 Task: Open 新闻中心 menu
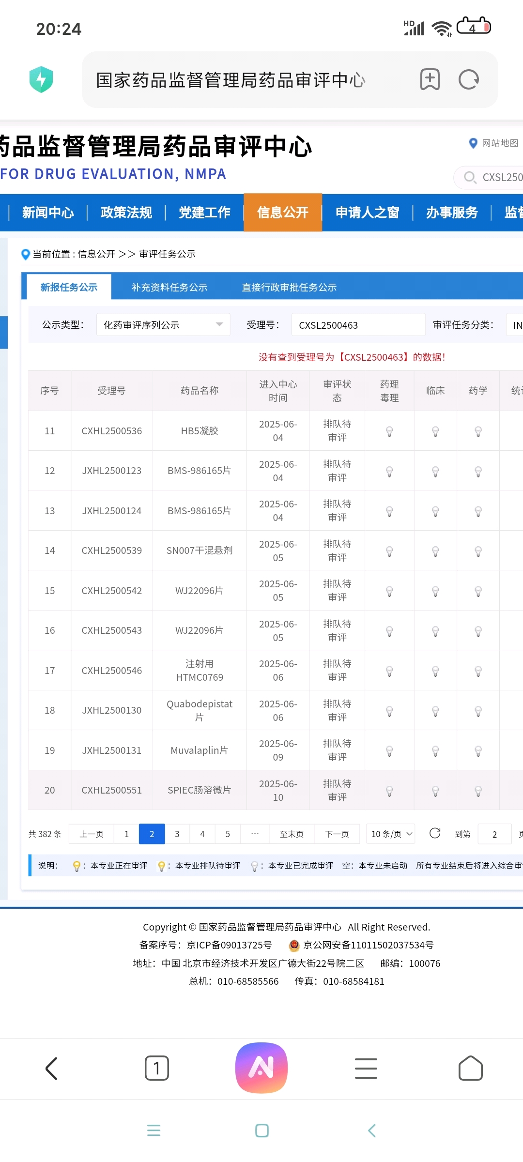(48, 213)
